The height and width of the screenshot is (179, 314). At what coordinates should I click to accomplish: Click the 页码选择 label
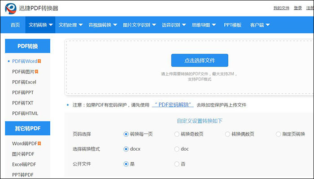pyautogui.click(x=82, y=134)
